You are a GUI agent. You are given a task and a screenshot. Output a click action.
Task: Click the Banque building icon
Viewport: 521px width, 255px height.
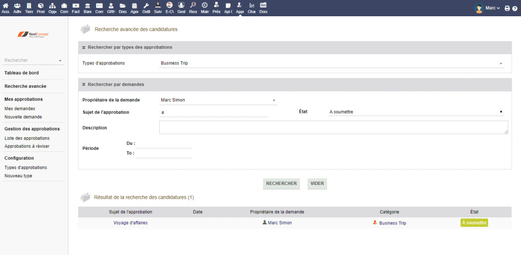88,8
